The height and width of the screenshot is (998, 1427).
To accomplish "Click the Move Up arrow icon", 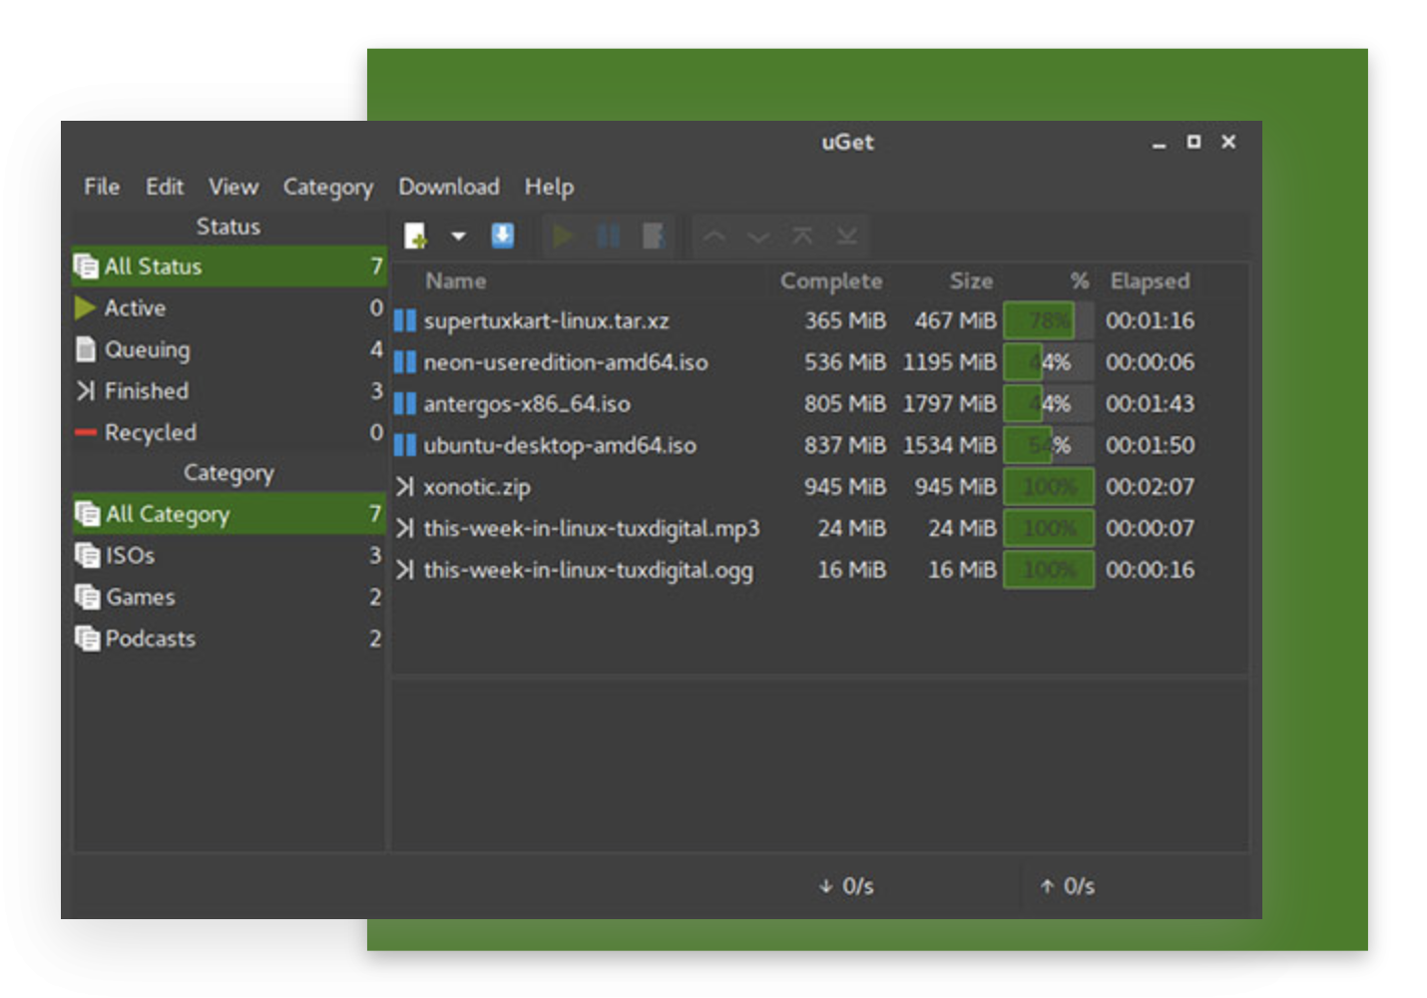I will tap(714, 237).
